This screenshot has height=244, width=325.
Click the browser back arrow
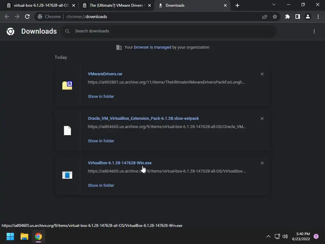tap(7, 17)
